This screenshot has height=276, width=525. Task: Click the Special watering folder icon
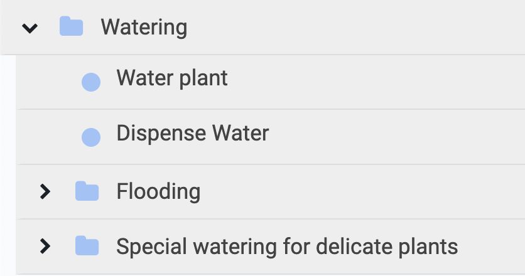click(87, 245)
